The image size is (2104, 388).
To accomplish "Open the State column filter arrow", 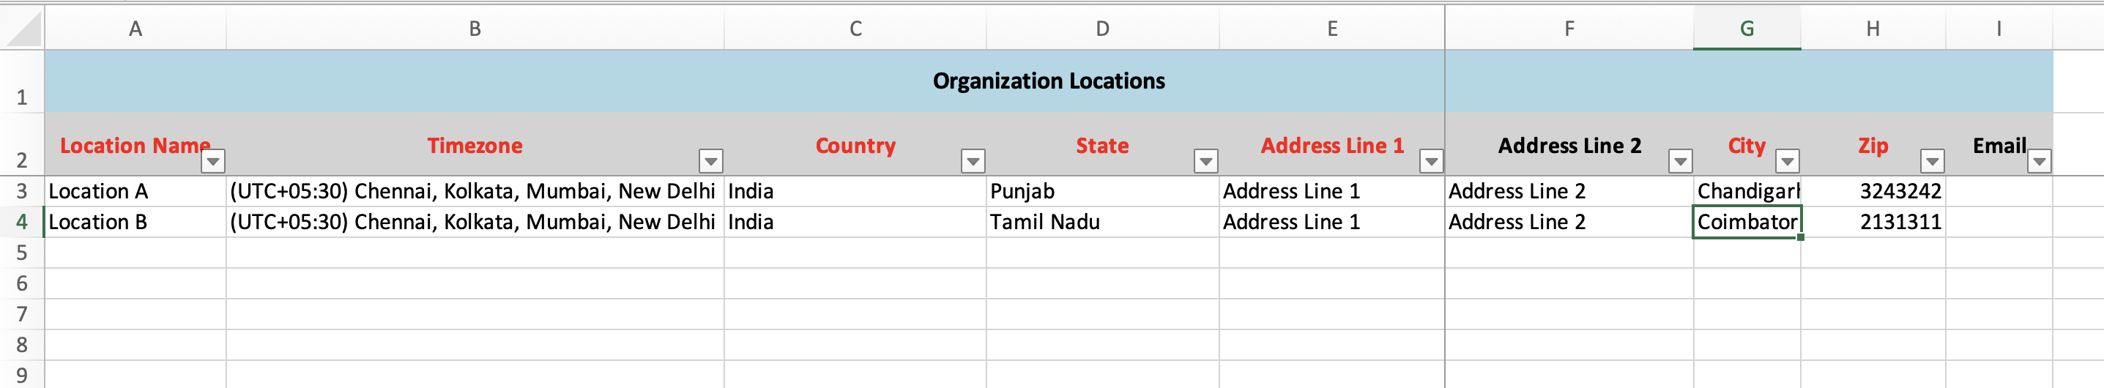I will 1205,161.
